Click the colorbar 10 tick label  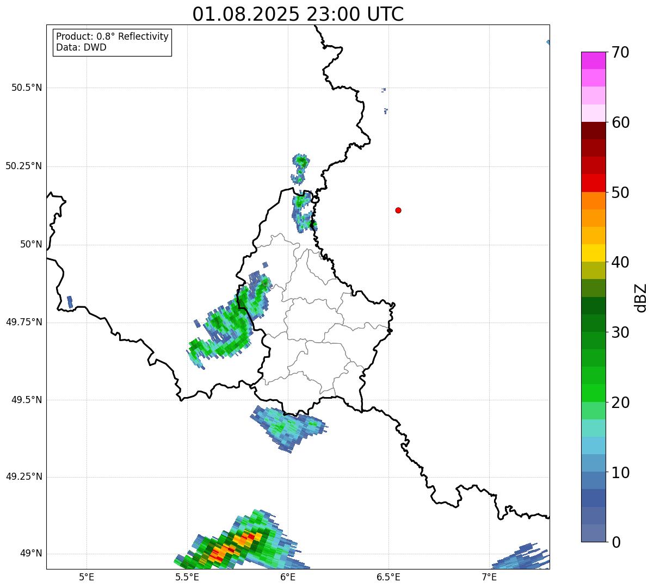click(620, 472)
